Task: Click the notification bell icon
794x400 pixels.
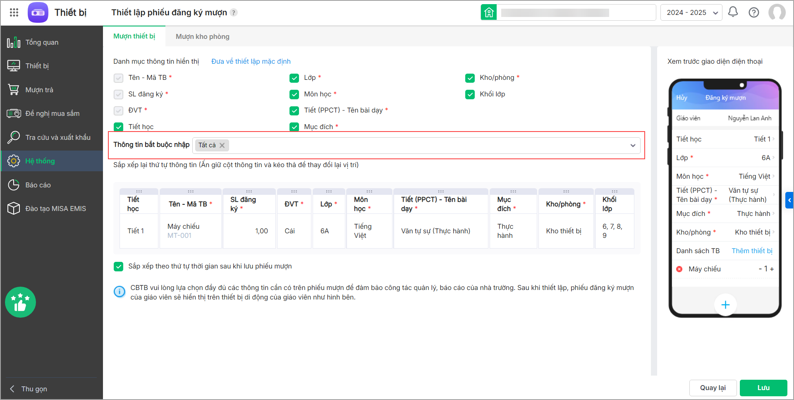Action: [733, 12]
